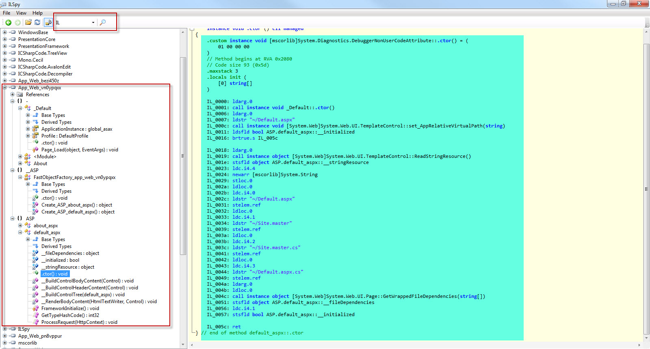The height and width of the screenshot is (349, 650).
Task: Expand the About class node
Action: 20,163
